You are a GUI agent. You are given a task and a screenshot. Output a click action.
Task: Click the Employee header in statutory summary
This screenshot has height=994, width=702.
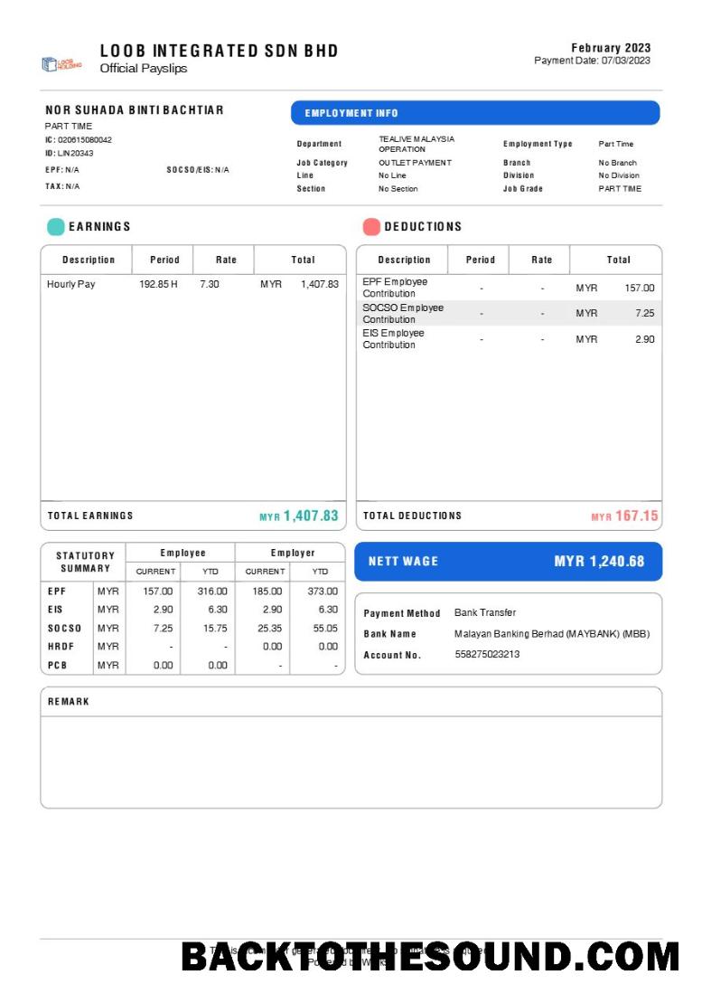(x=183, y=553)
